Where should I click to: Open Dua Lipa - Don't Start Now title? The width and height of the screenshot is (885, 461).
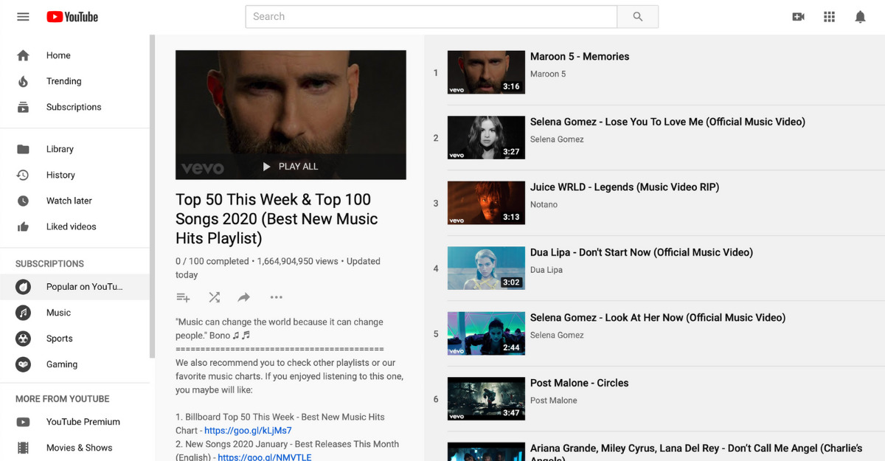(642, 252)
